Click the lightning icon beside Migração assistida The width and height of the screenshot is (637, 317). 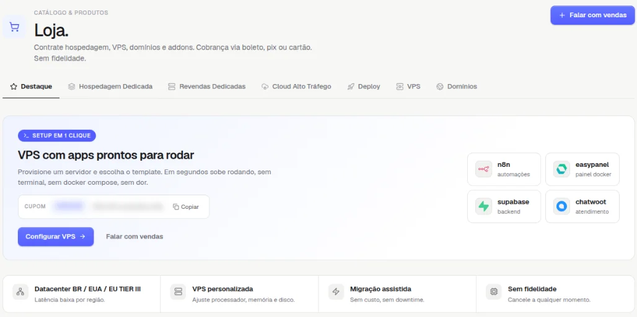pyautogui.click(x=336, y=292)
